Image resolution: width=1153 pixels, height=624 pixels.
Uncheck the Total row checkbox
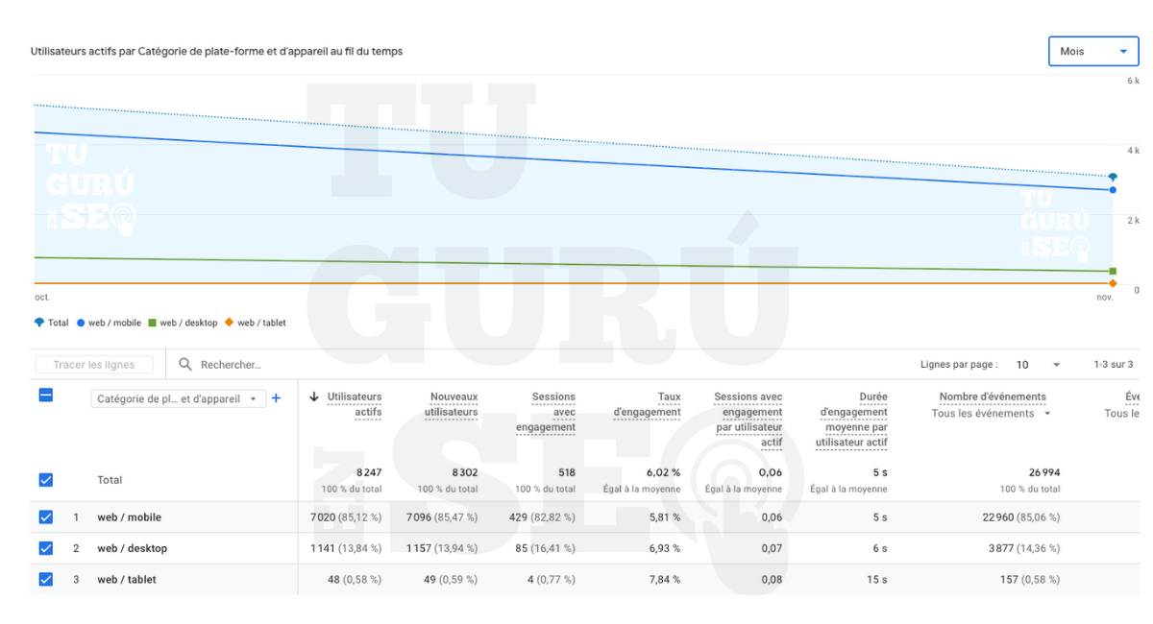point(45,480)
